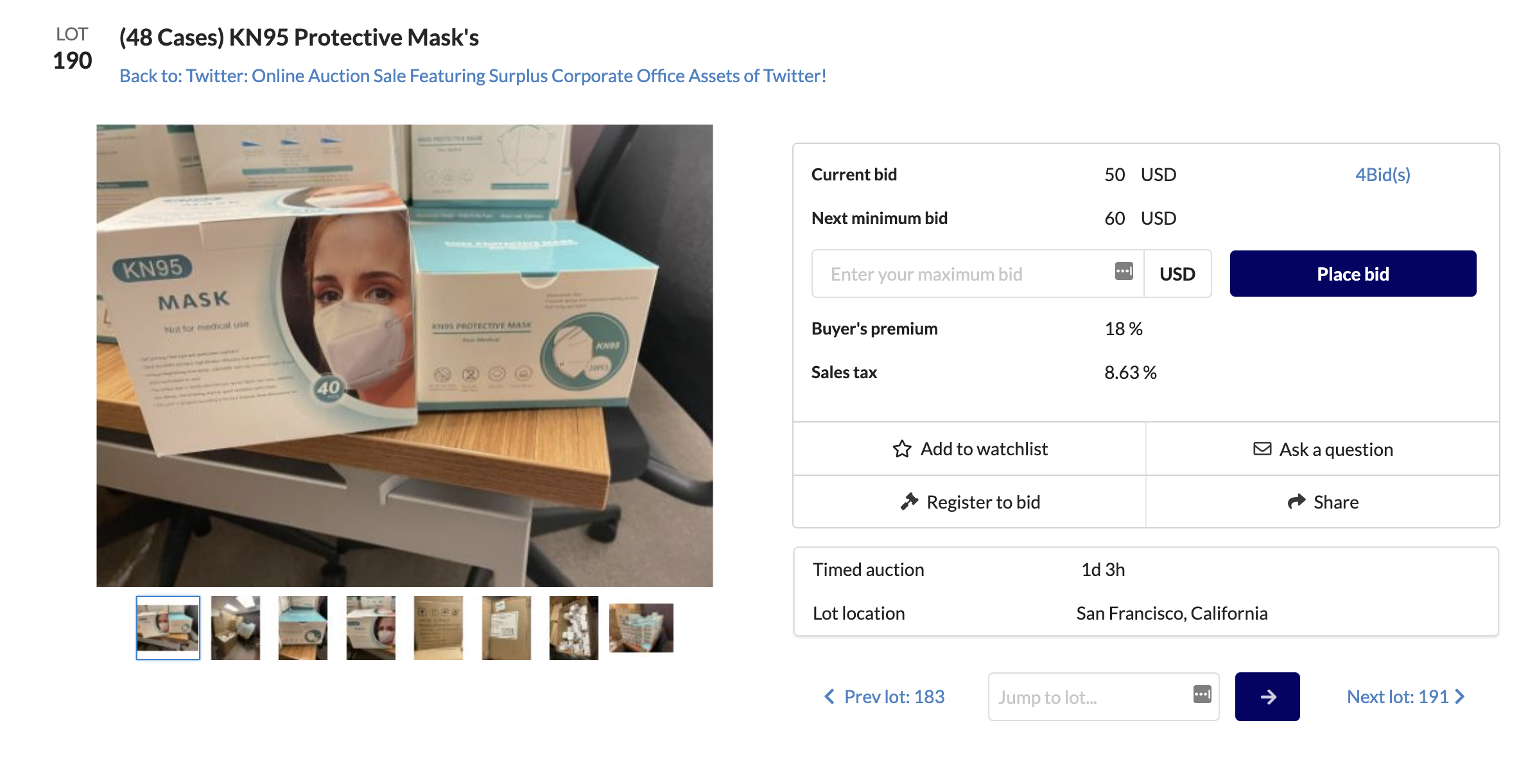This screenshot has height=759, width=1537.
Task: Select the first mask box thumbnail
Action: tap(168, 627)
